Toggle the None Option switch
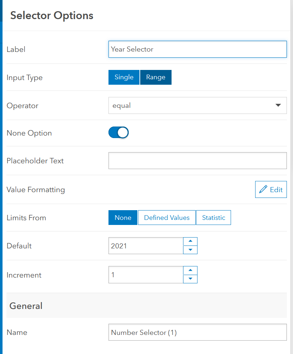This screenshot has width=293, height=354. 119,133
